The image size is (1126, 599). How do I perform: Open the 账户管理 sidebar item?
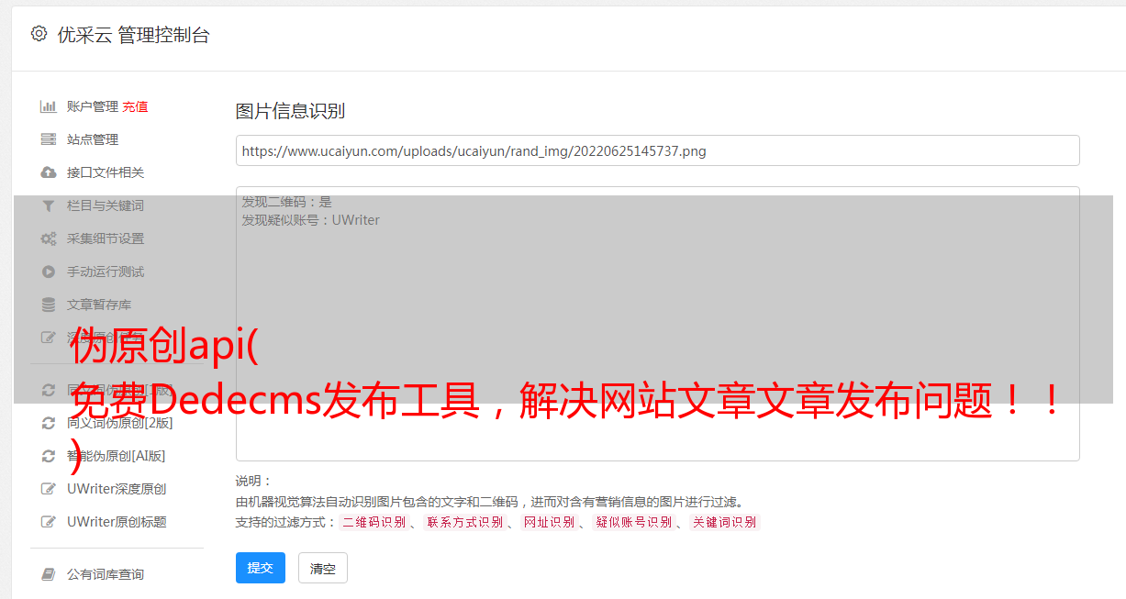(93, 106)
